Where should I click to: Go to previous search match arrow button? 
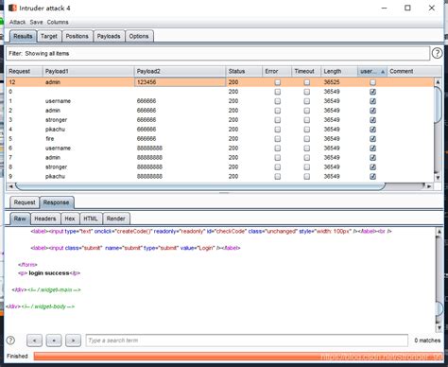[x=34, y=341]
